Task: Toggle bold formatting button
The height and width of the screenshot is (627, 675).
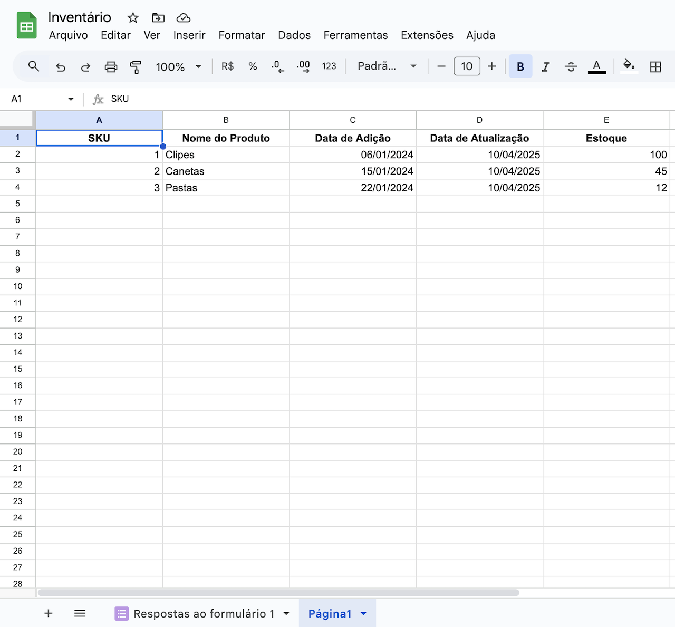Action: click(520, 66)
